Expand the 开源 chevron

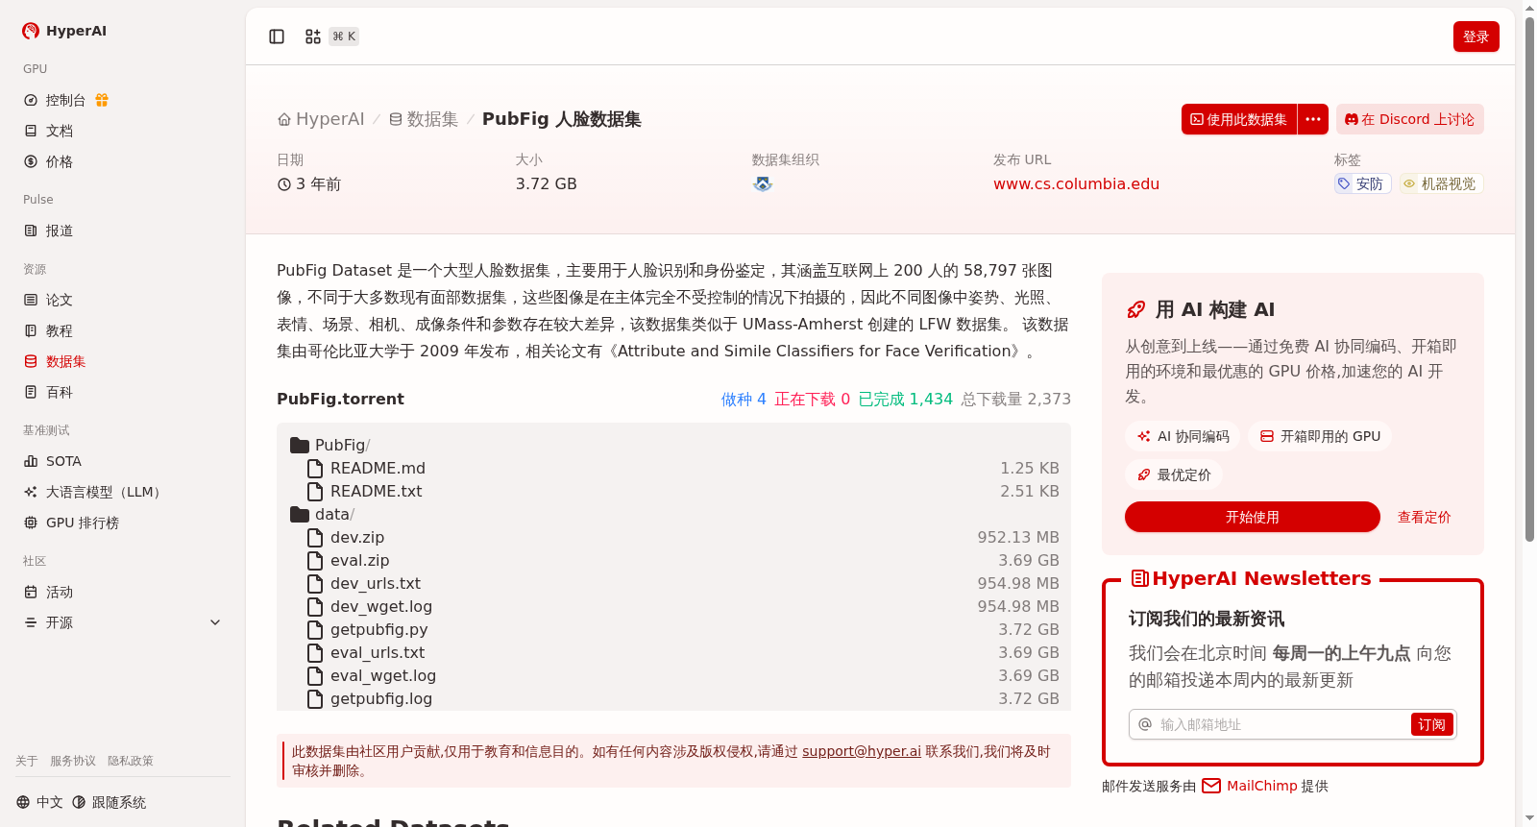[215, 622]
